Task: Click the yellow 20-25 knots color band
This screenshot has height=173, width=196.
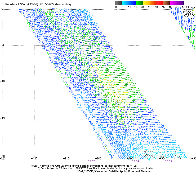Action: [x=146, y=3]
